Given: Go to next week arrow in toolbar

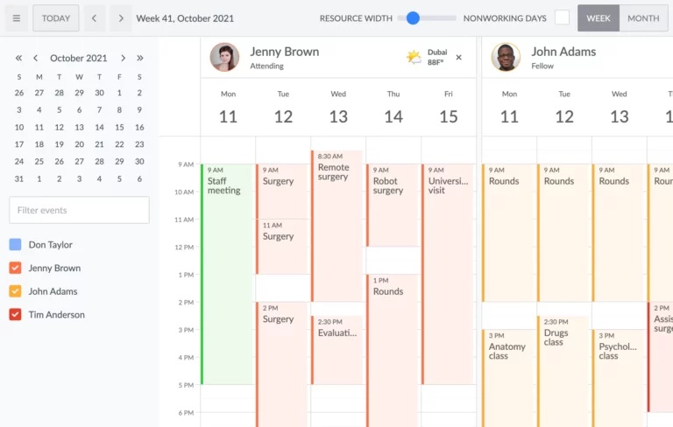Looking at the screenshot, I should click(x=121, y=18).
